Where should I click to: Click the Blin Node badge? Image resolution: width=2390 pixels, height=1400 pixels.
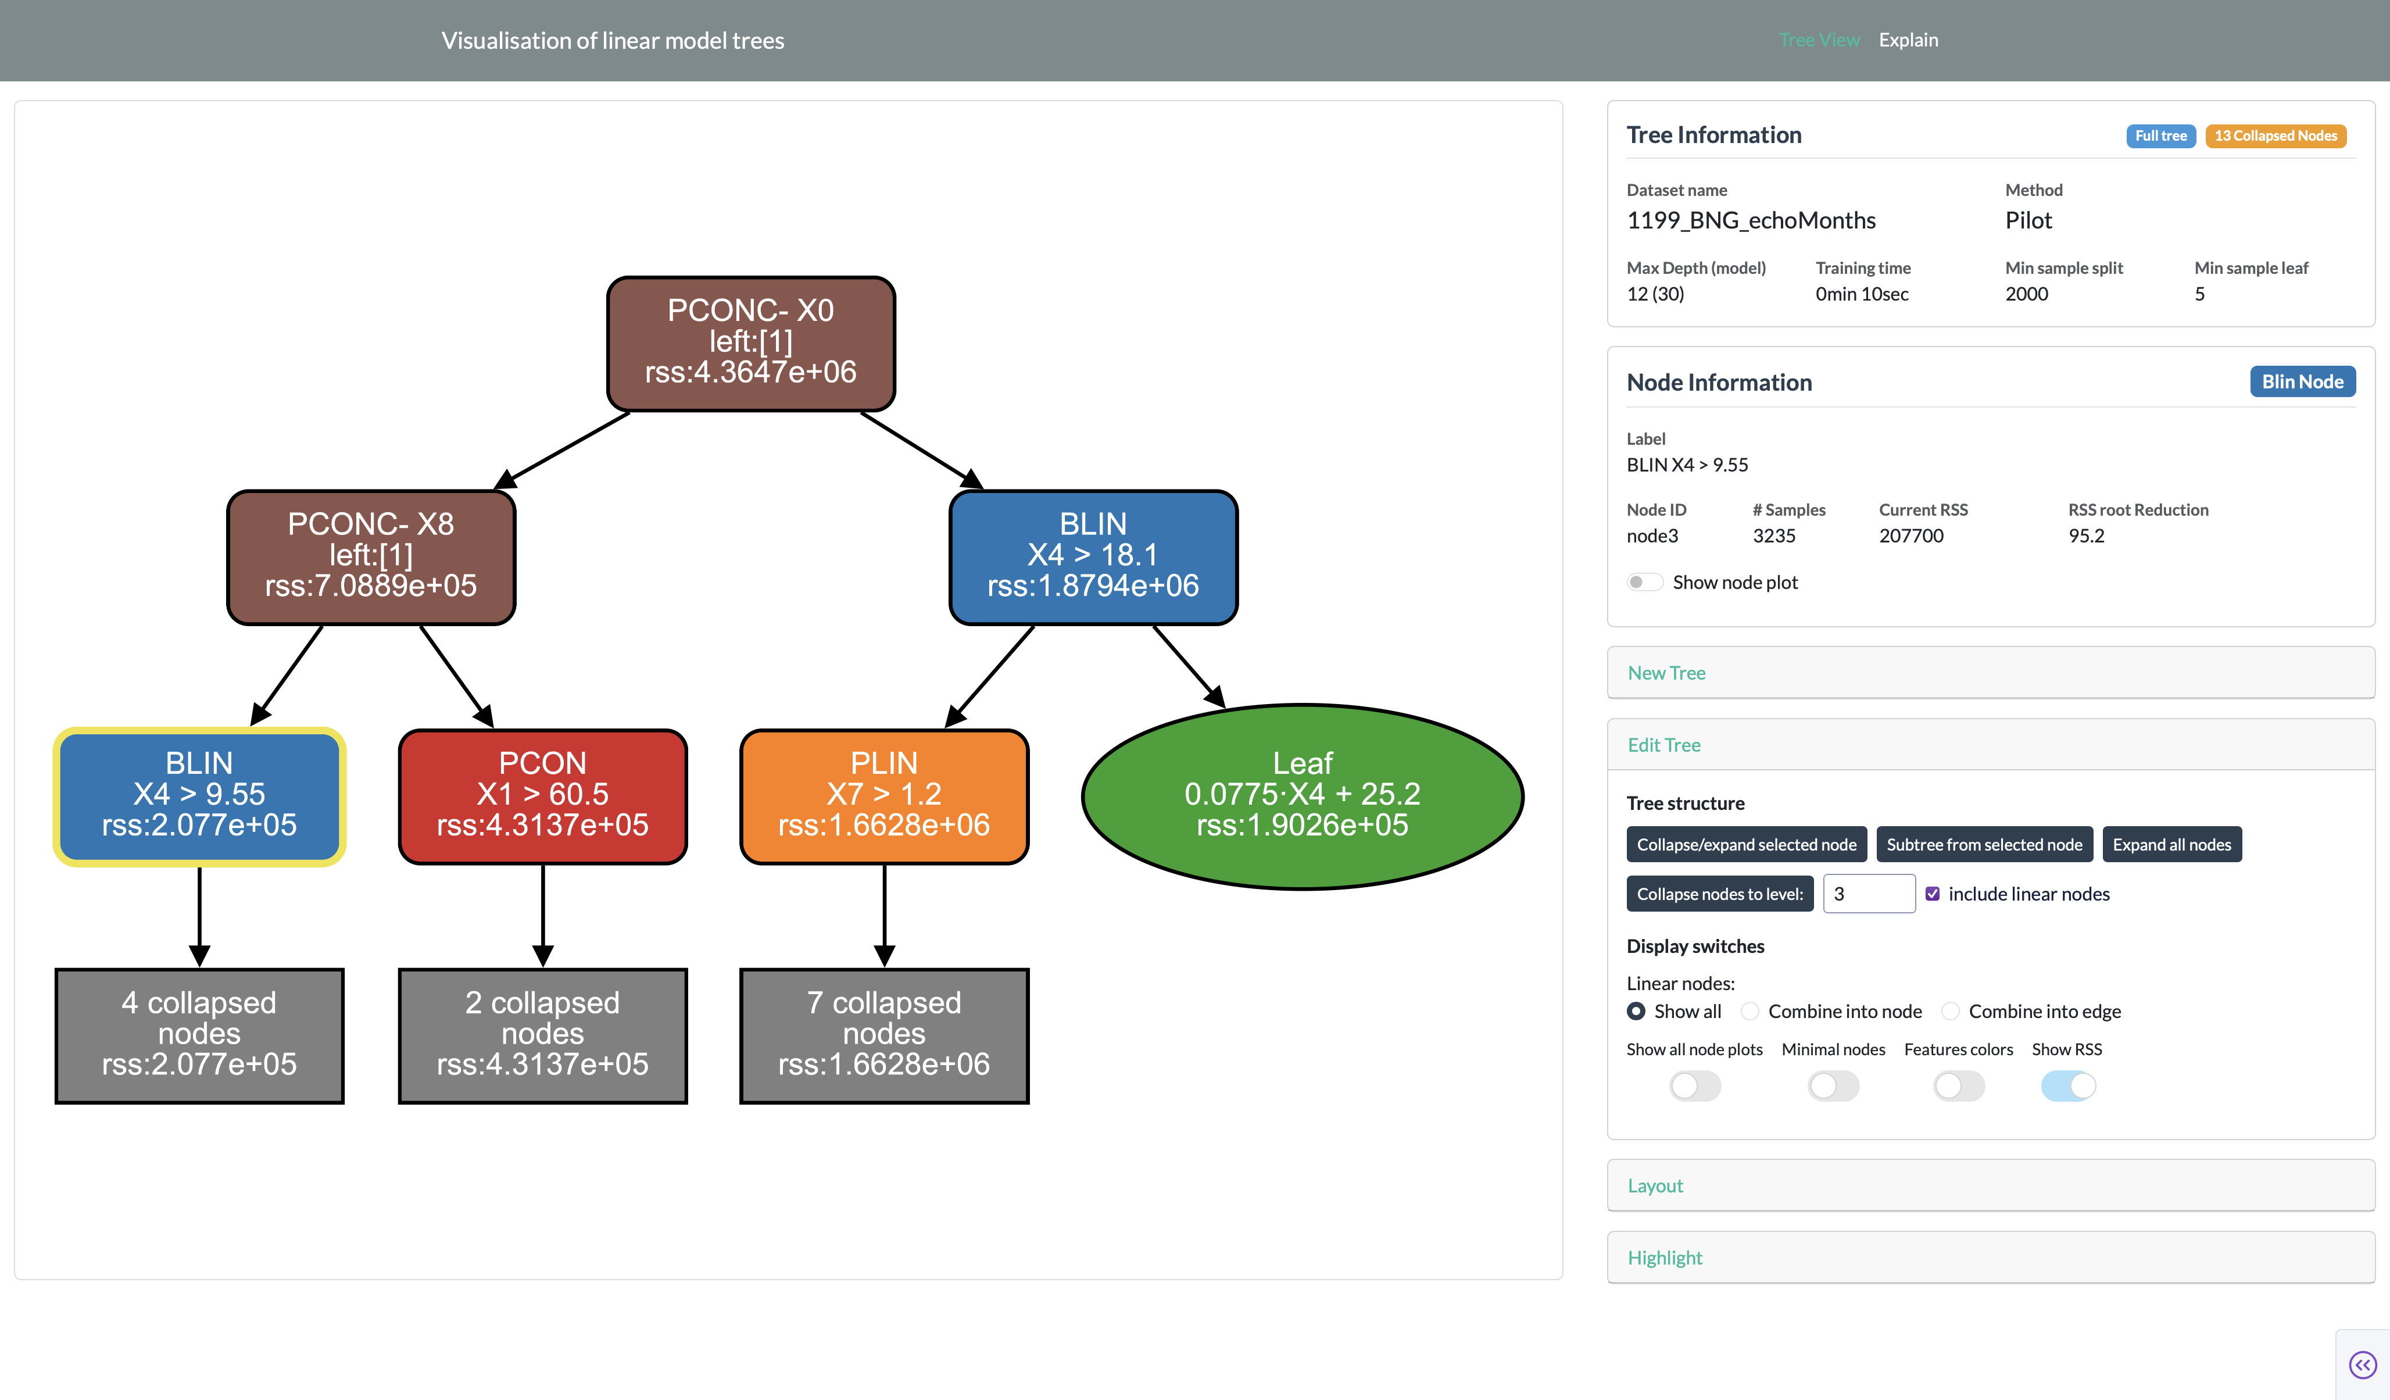pos(2302,381)
